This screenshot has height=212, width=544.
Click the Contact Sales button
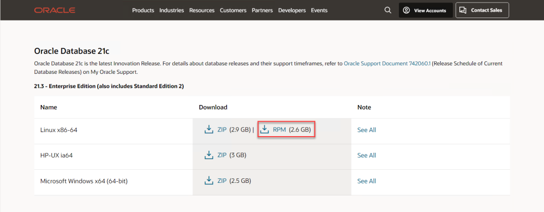click(482, 10)
